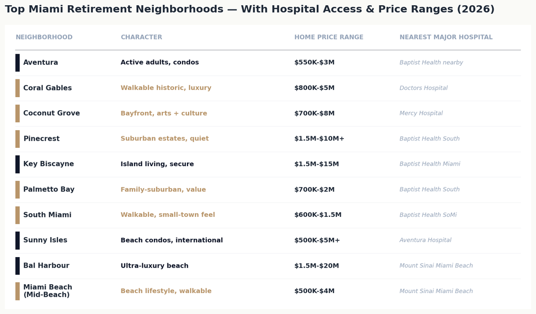Click the NEIGHBORHOOD column header
This screenshot has width=536, height=314.
tap(44, 37)
